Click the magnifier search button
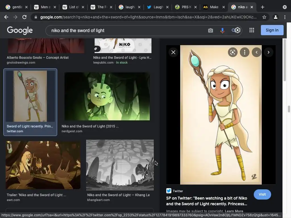The image size is (291, 218). pos(233,30)
